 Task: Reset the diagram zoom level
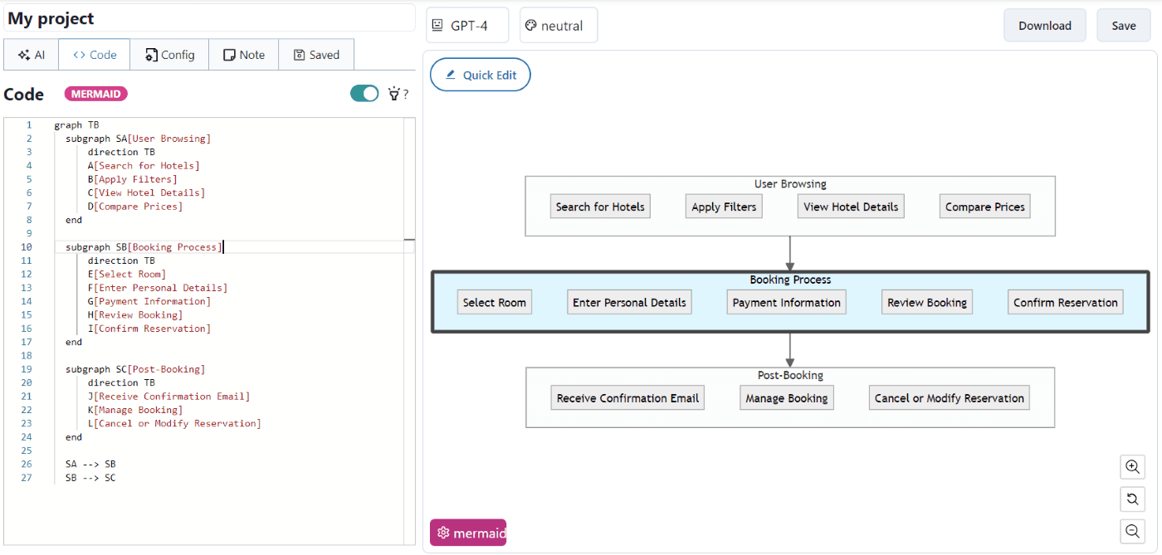[x=1132, y=499]
